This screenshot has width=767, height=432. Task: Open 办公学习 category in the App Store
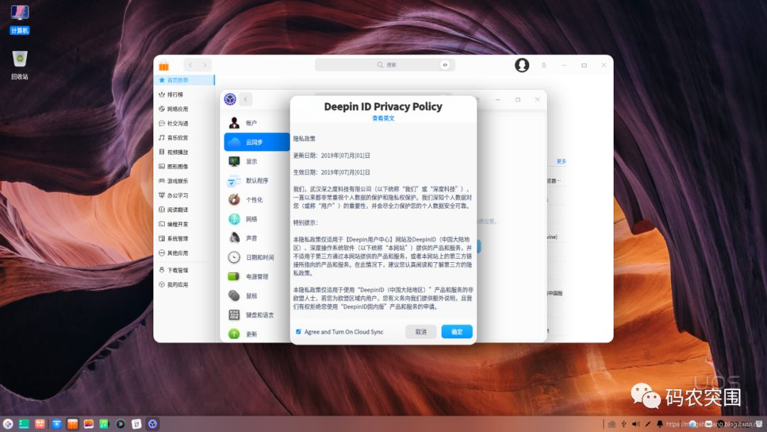(185, 195)
